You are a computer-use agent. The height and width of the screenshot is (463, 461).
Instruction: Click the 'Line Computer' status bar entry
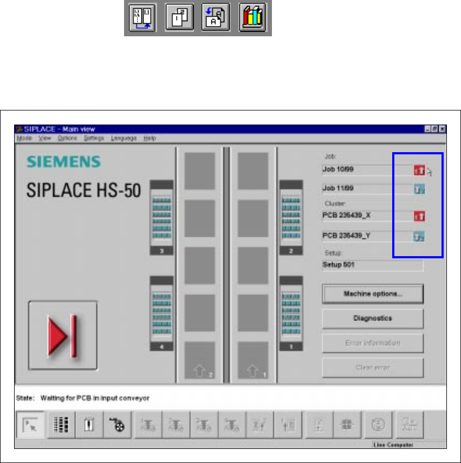click(x=393, y=445)
